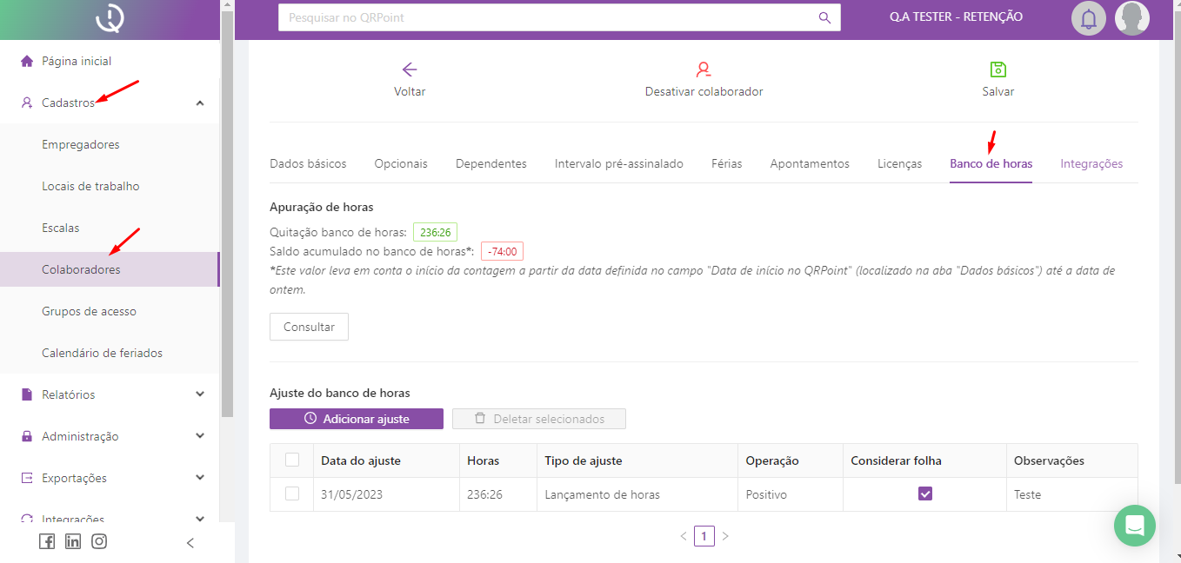This screenshot has height=563, width=1181.
Task: Open the Férias tab
Action: click(726, 163)
